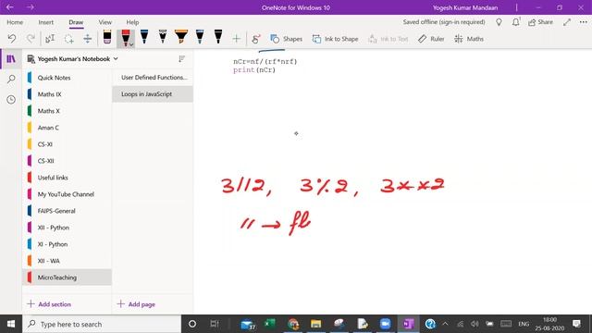Screen dimensions: 592x333
Task: Go forward with the right arrow
Action: tap(31, 7)
